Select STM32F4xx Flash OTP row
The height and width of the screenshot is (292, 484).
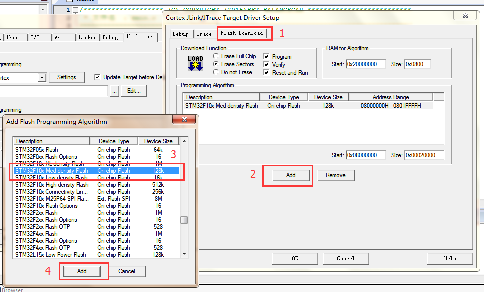click(96, 248)
